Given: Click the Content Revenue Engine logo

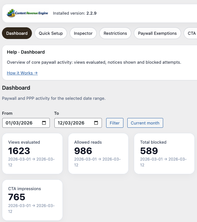Looking at the screenshot, I should (x=28, y=13).
